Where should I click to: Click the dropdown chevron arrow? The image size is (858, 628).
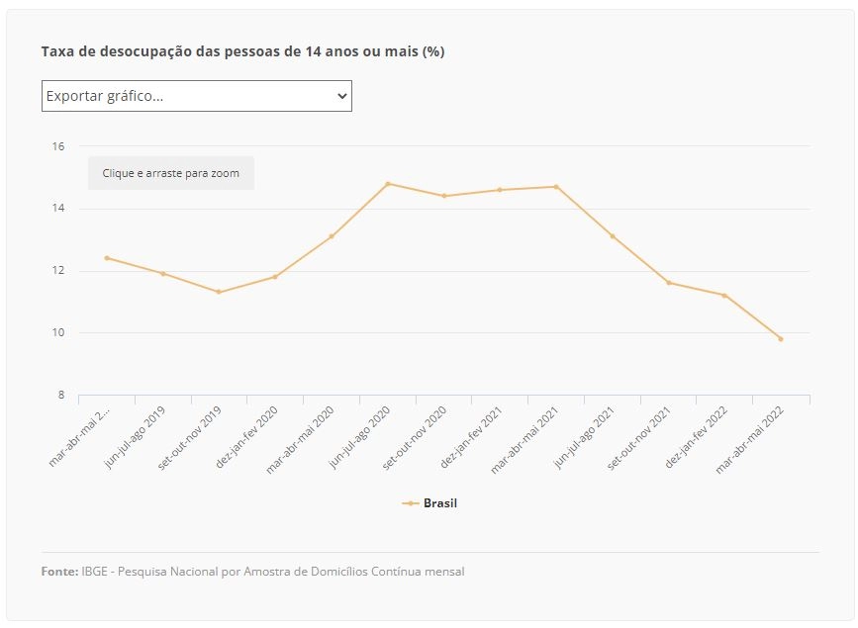pos(342,96)
